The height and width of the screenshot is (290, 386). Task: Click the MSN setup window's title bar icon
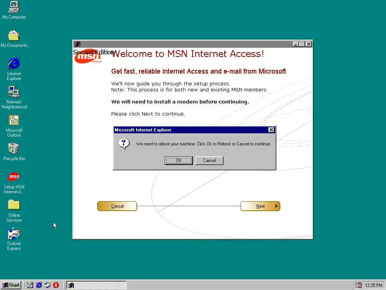77,44
